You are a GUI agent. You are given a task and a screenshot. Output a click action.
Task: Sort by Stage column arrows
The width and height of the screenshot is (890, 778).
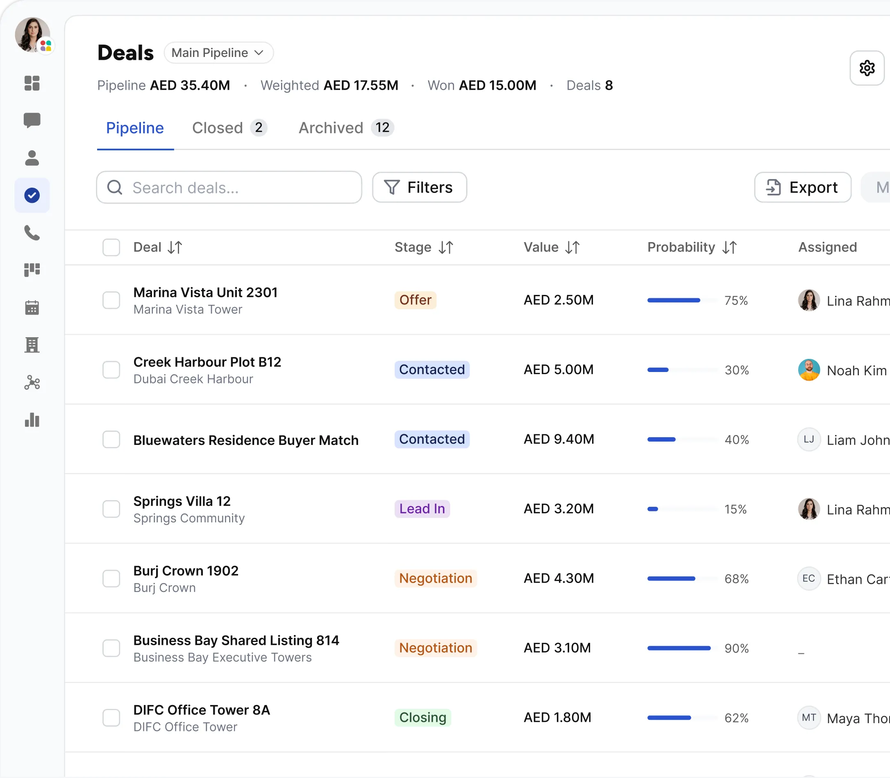446,247
